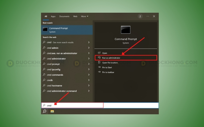204x127 pixels.
Task: Click search icon beside 'cmd admin'
Action: coord(44,48)
